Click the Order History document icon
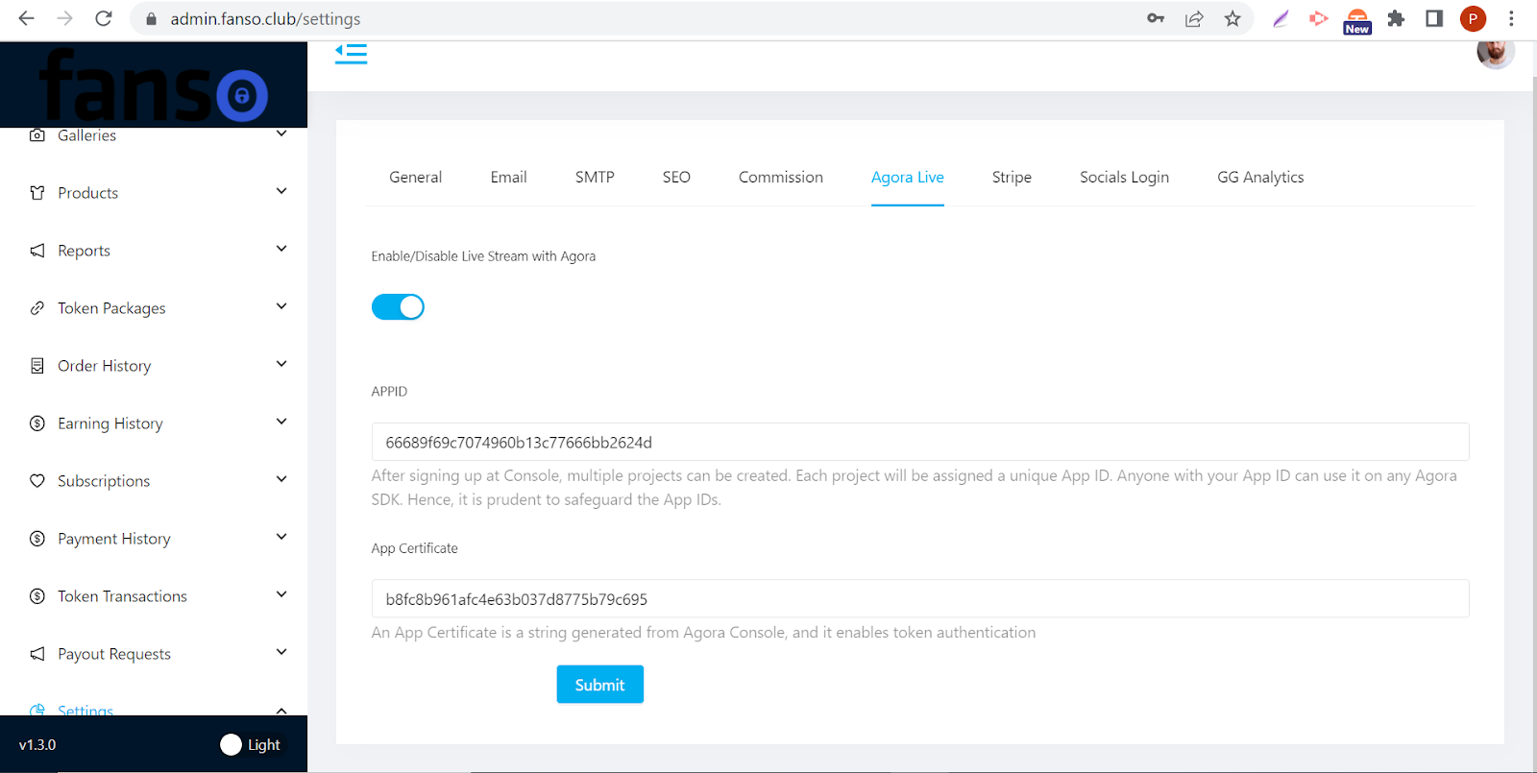 [37, 366]
